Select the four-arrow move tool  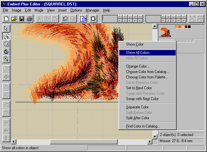coord(6,77)
